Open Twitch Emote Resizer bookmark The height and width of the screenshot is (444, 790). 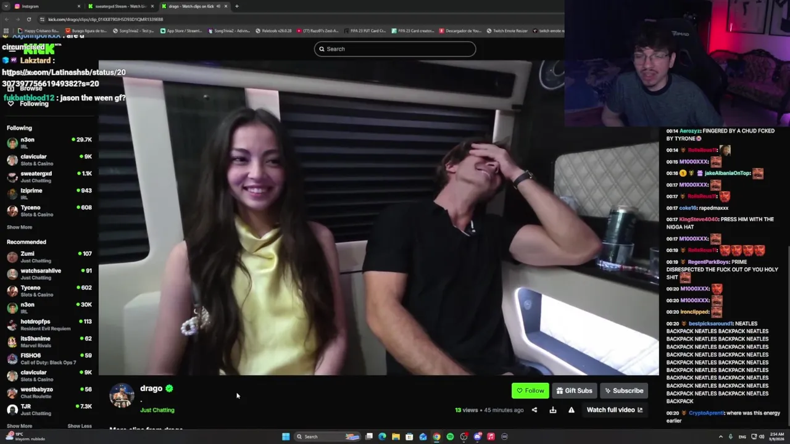[507, 31]
